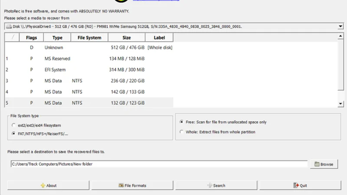Click the partition list scroll down arrow
The width and height of the screenshot is (347, 195).
340,104
